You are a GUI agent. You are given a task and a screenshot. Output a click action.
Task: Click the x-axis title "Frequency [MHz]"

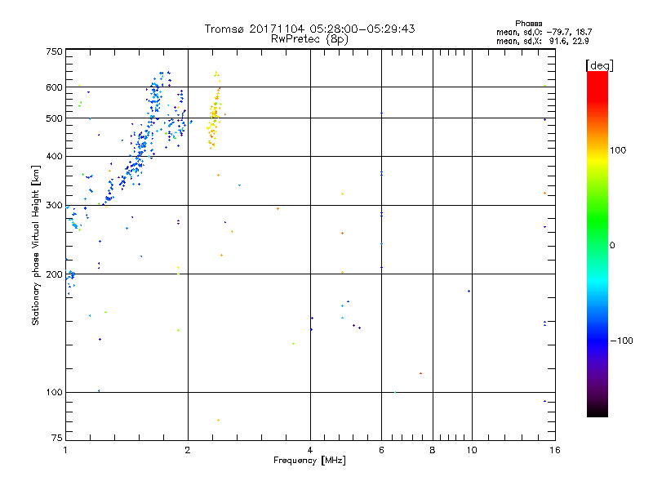click(x=309, y=461)
